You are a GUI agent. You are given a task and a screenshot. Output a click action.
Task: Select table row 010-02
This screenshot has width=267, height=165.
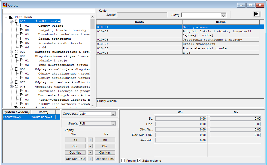(178, 33)
